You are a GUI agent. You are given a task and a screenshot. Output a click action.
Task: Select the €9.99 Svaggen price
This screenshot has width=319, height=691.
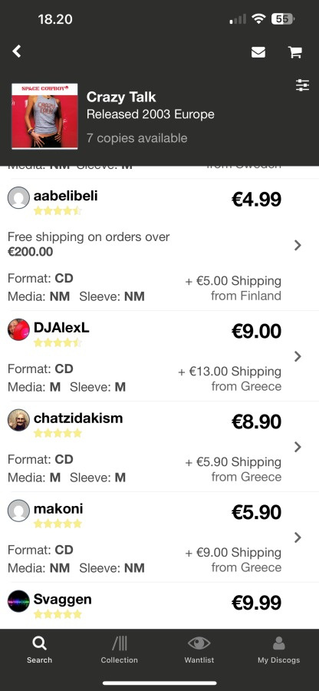(257, 603)
